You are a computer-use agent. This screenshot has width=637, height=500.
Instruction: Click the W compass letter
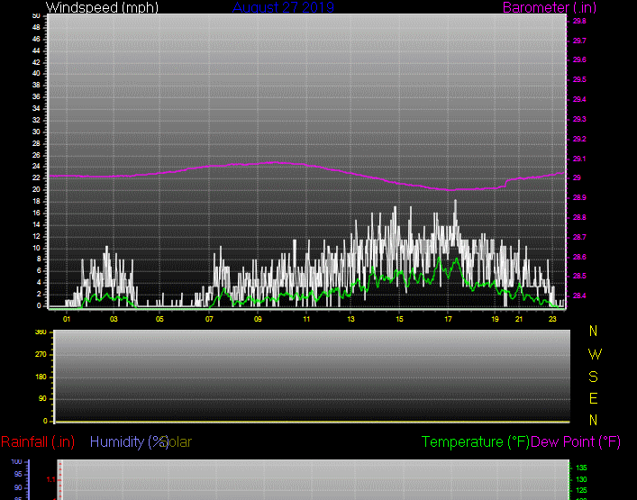595,355
